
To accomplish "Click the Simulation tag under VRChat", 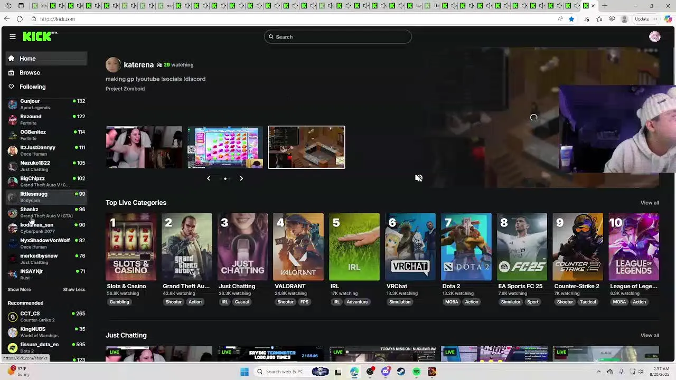I will [x=400, y=302].
